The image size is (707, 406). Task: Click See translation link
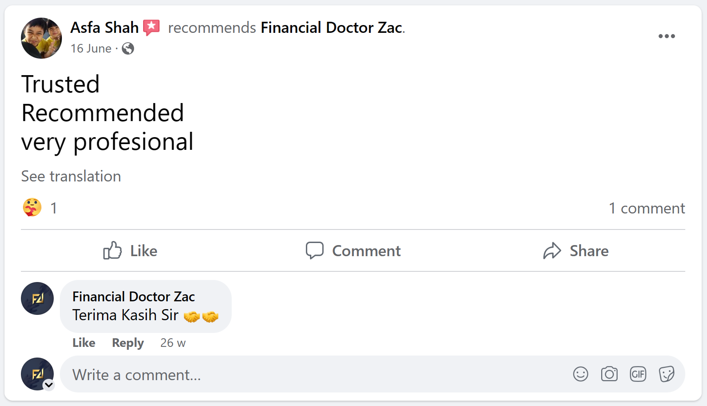71,176
